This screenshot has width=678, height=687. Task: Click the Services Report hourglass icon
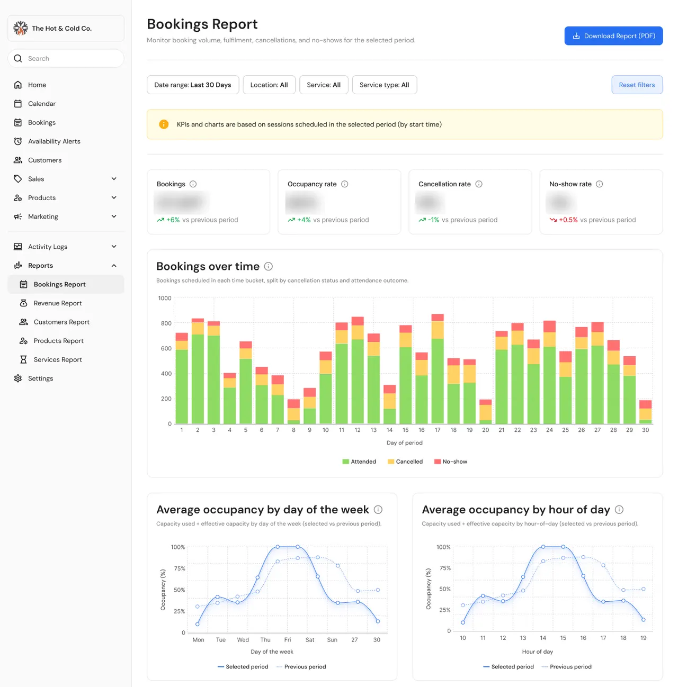[x=23, y=359]
